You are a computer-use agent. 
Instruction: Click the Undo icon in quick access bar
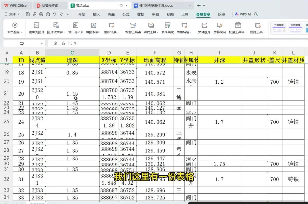click(x=54, y=14)
